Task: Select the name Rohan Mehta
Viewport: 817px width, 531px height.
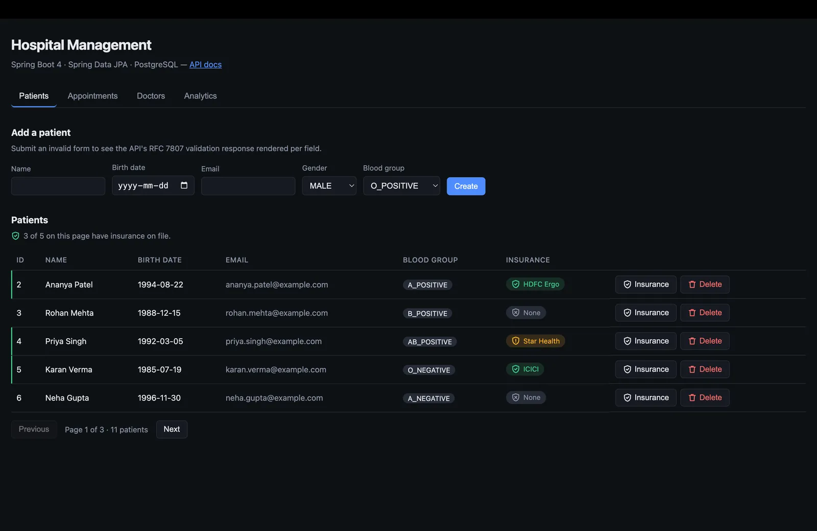Action: pos(69,313)
